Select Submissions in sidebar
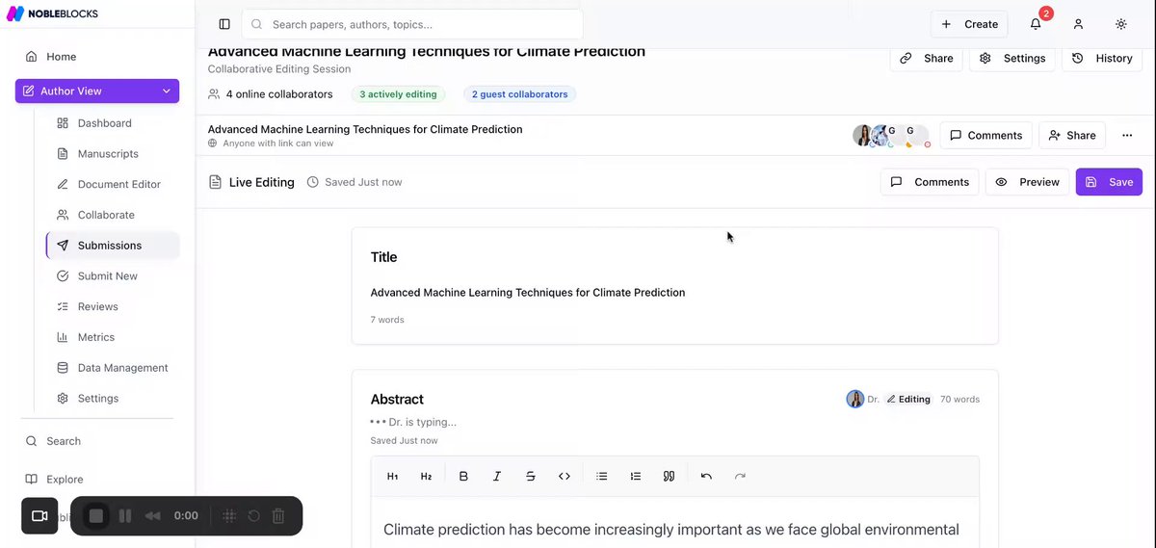This screenshot has width=1156, height=548. 113,246
